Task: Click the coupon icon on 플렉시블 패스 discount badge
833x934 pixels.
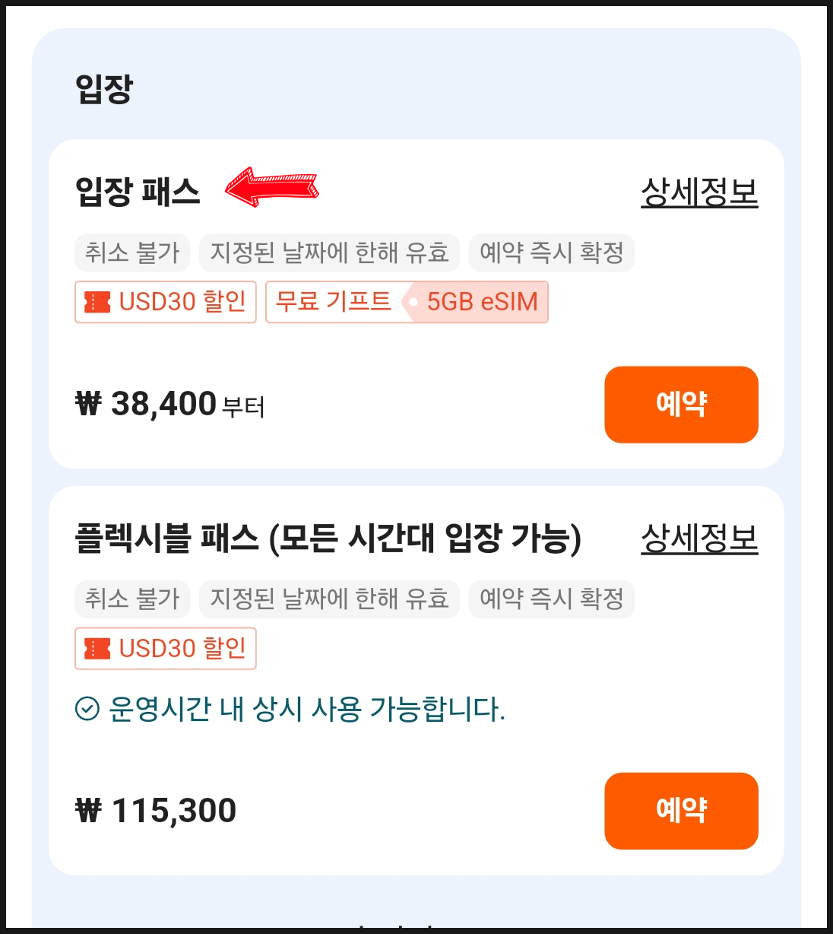Action: click(97, 649)
